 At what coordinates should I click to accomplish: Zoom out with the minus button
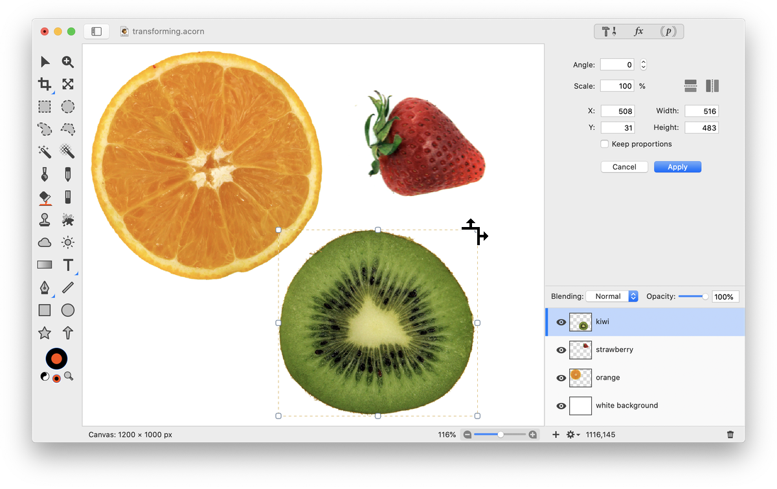[x=467, y=435]
